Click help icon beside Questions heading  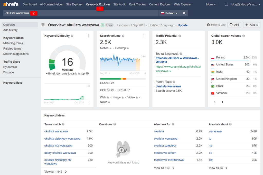[115, 124]
